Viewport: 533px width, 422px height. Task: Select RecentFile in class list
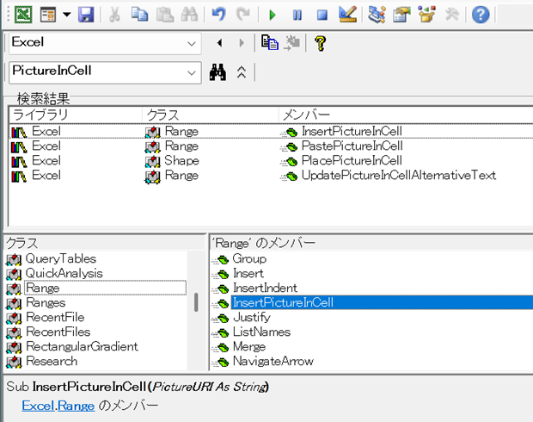coord(55,317)
